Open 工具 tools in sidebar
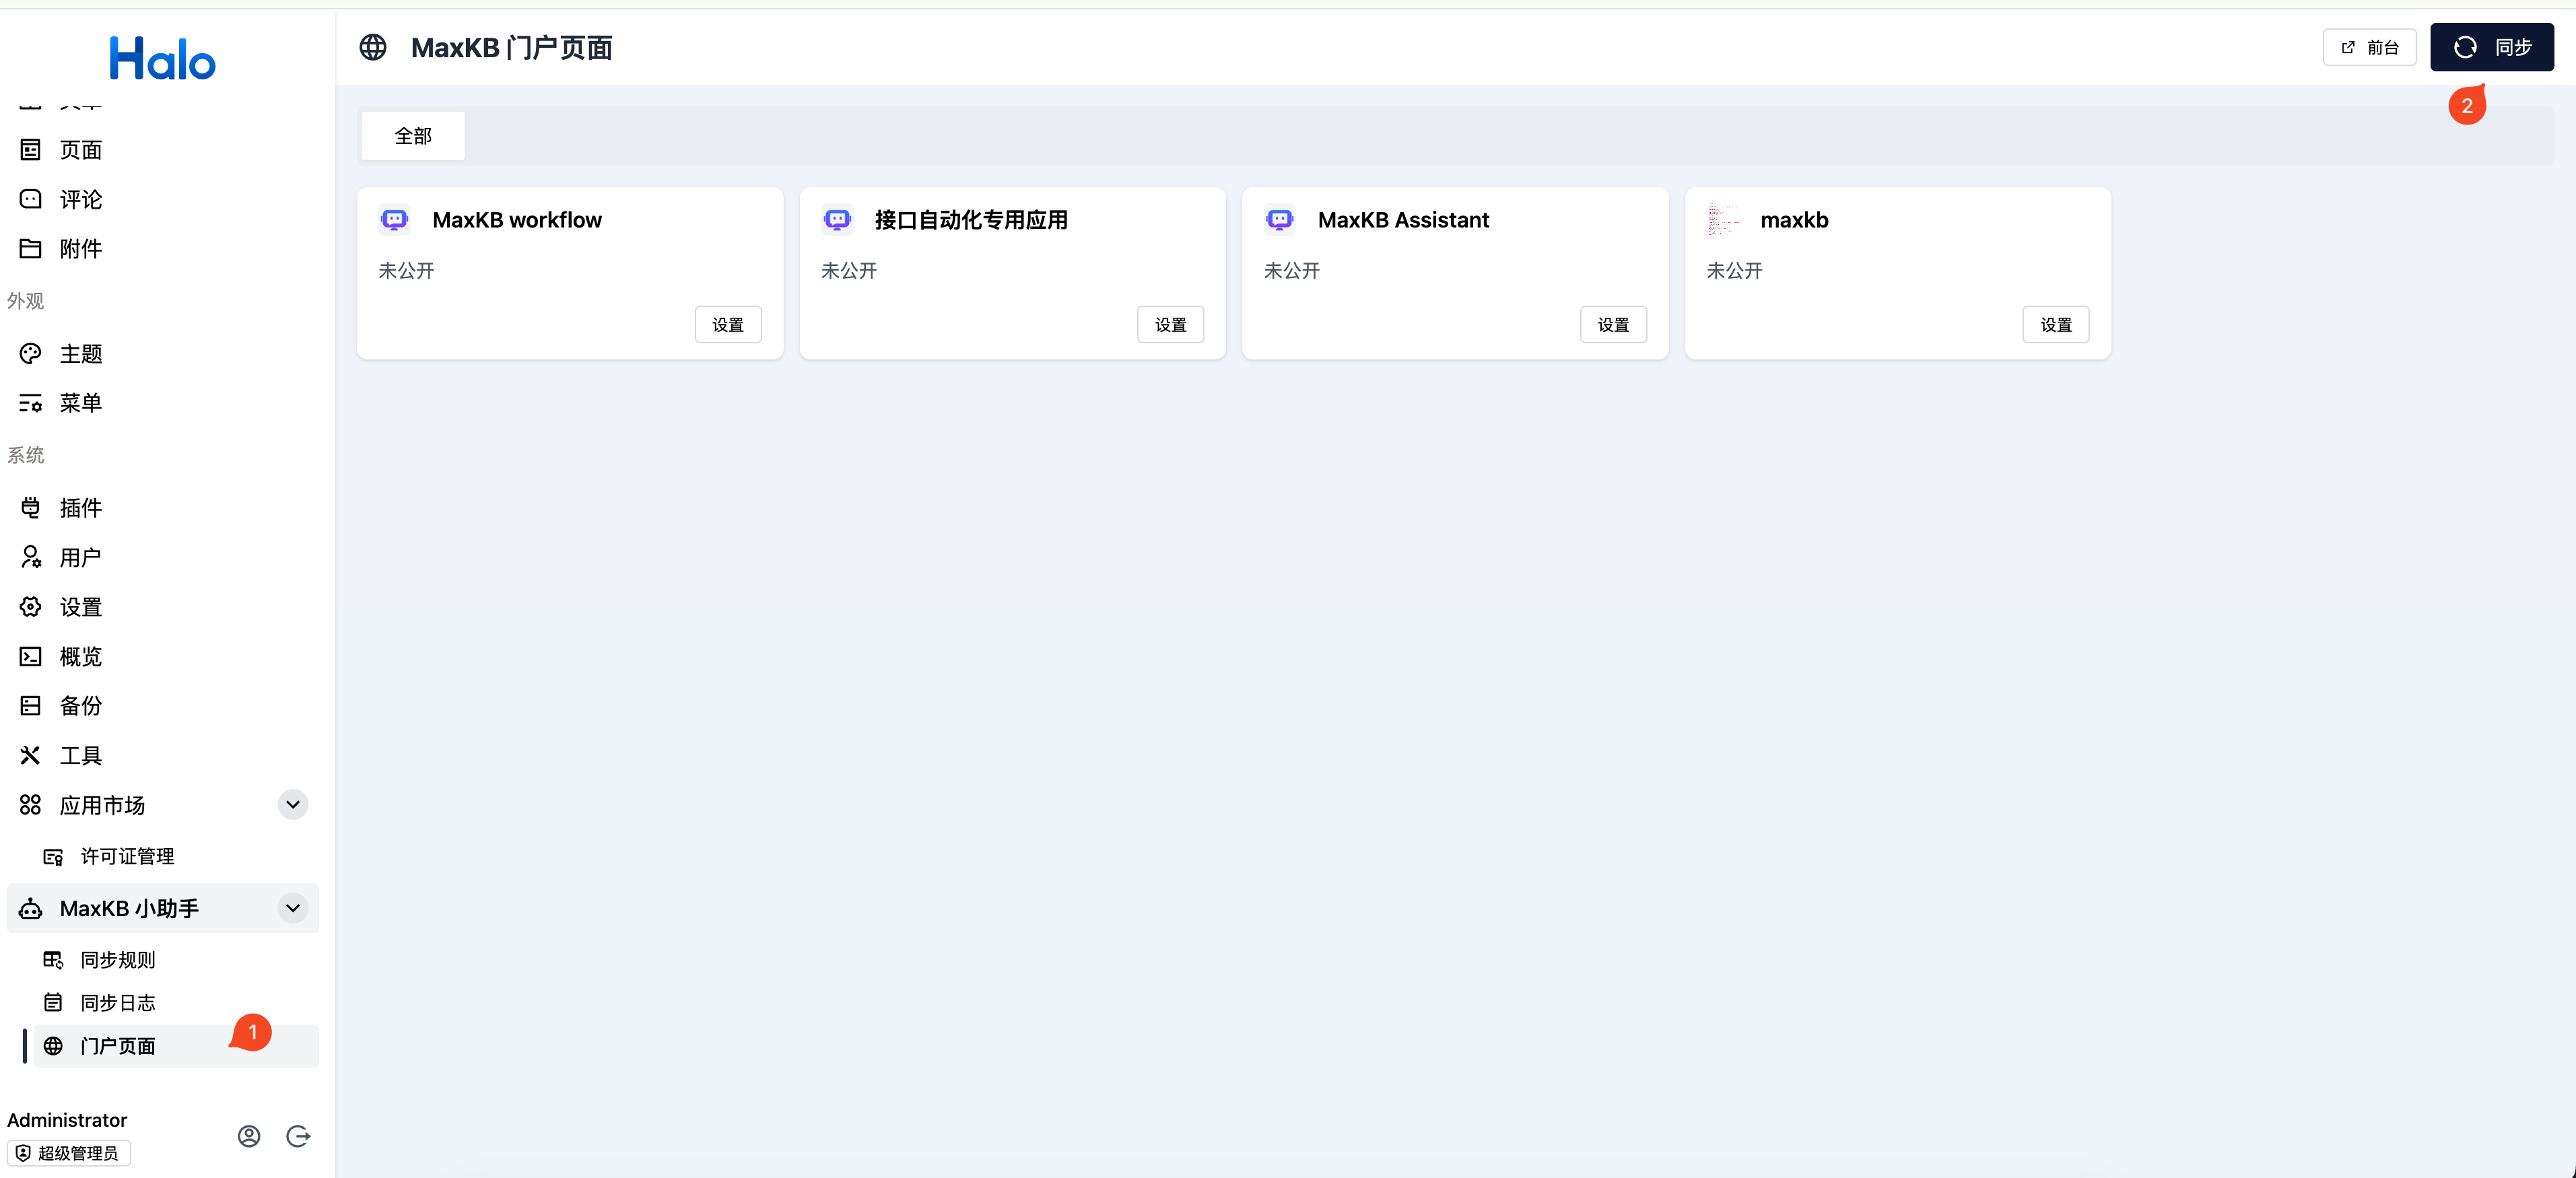The height and width of the screenshot is (1178, 2576). tap(80, 756)
